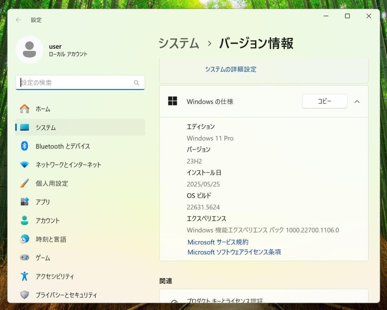
Task: Click the install date 2025/05/25
Action: point(203,184)
